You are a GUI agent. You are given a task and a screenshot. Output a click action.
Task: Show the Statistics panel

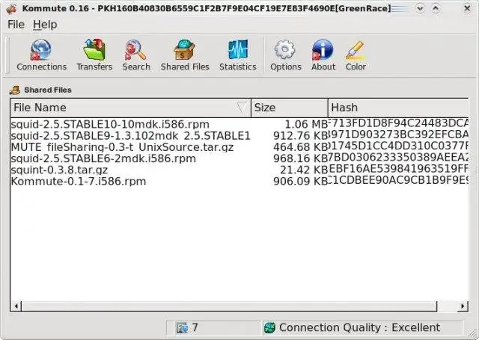[238, 55]
